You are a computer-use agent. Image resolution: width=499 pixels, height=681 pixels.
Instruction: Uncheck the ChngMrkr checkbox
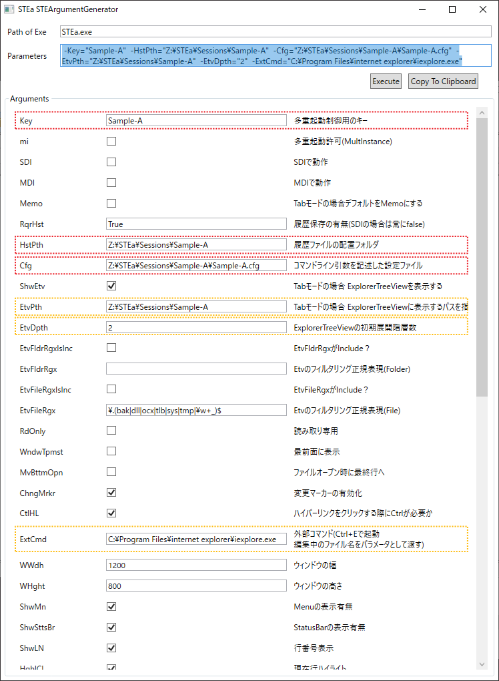coord(111,493)
